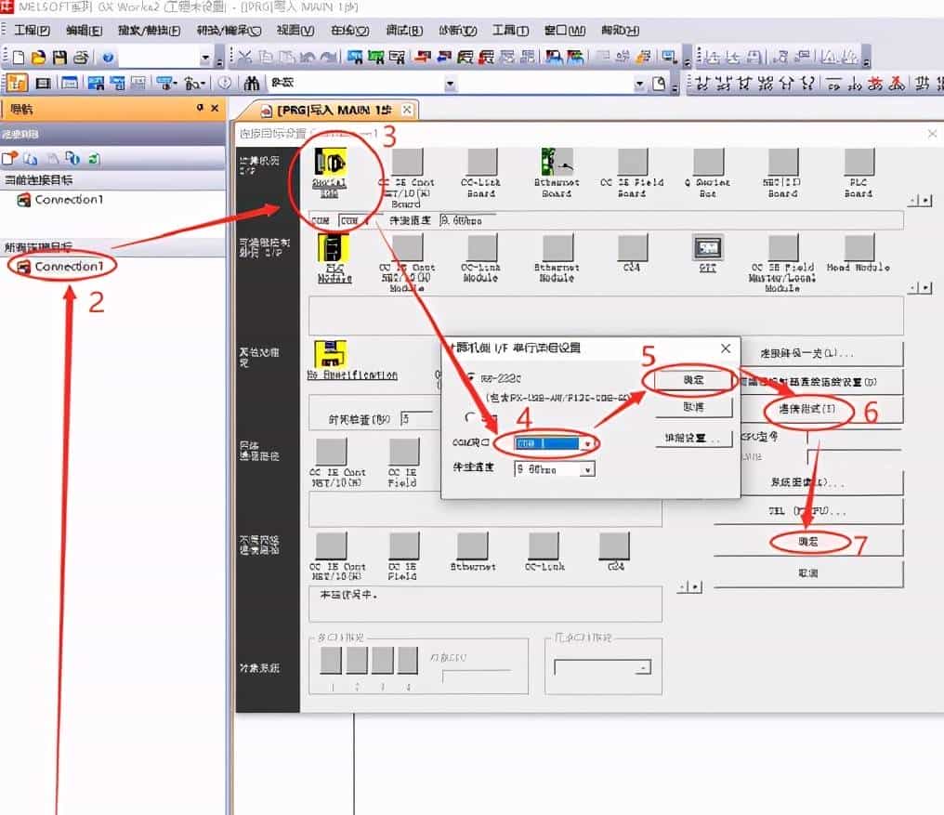Viewport: 944px width, 815px height.
Task: Open the transmission speed dropdown in dialog
Action: [x=586, y=470]
